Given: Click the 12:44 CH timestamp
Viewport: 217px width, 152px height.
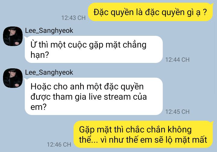Looking at the screenshot, I should (x=178, y=60).
